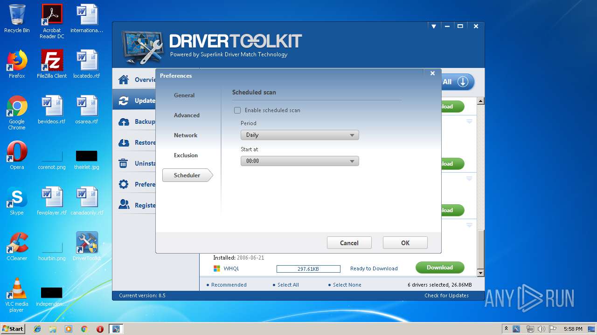Select the corenot.png desktop file
597x335 pixels.
tap(52, 159)
